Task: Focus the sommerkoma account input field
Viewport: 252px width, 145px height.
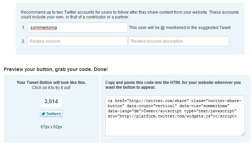Action: tap(78, 28)
